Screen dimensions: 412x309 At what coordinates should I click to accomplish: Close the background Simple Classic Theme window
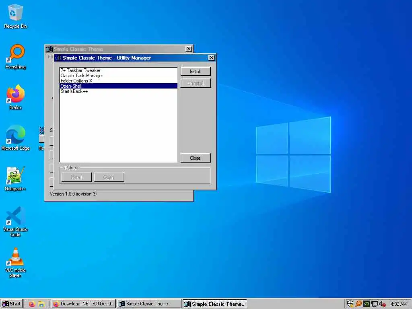pyautogui.click(x=189, y=49)
